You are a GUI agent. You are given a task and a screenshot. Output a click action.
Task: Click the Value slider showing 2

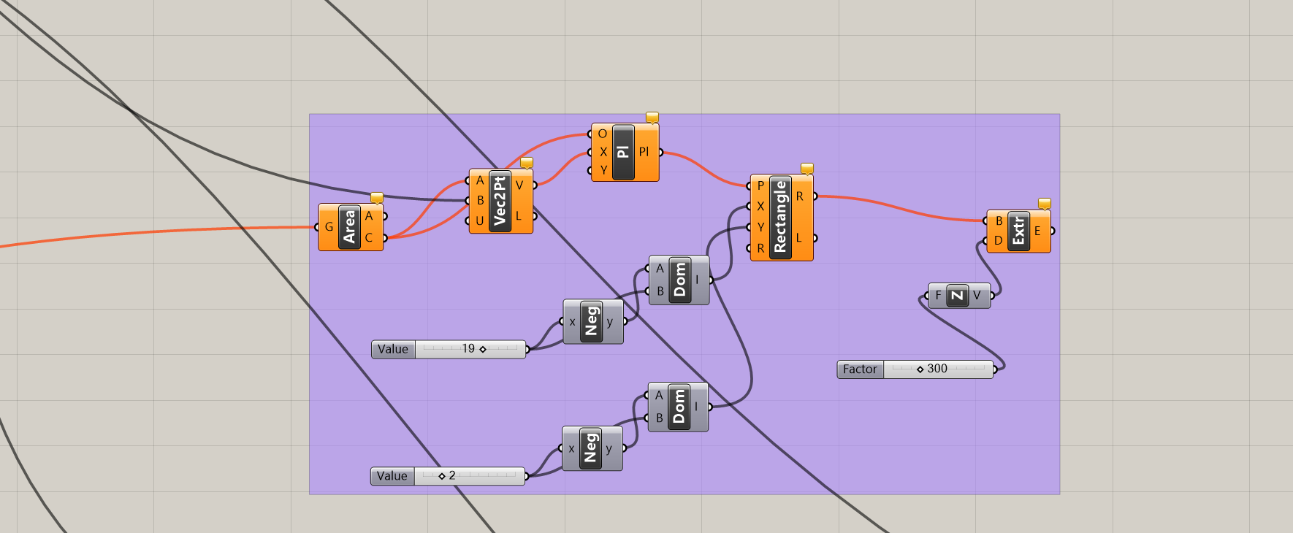448,476
